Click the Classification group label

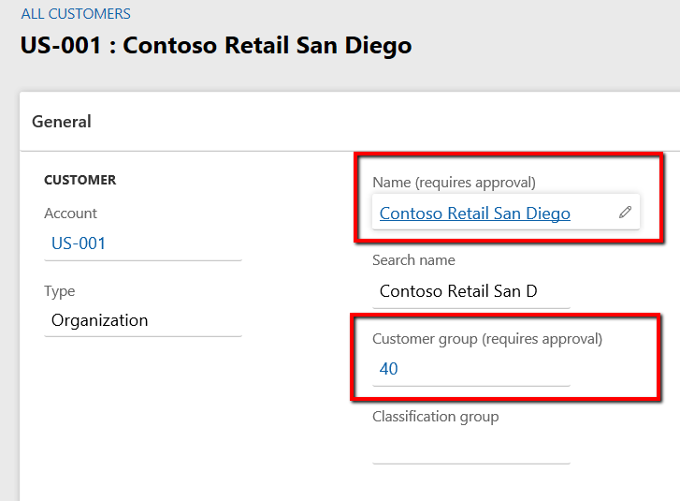[436, 417]
